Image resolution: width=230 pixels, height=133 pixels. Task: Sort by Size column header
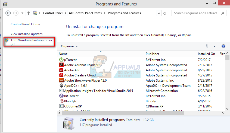222,54
